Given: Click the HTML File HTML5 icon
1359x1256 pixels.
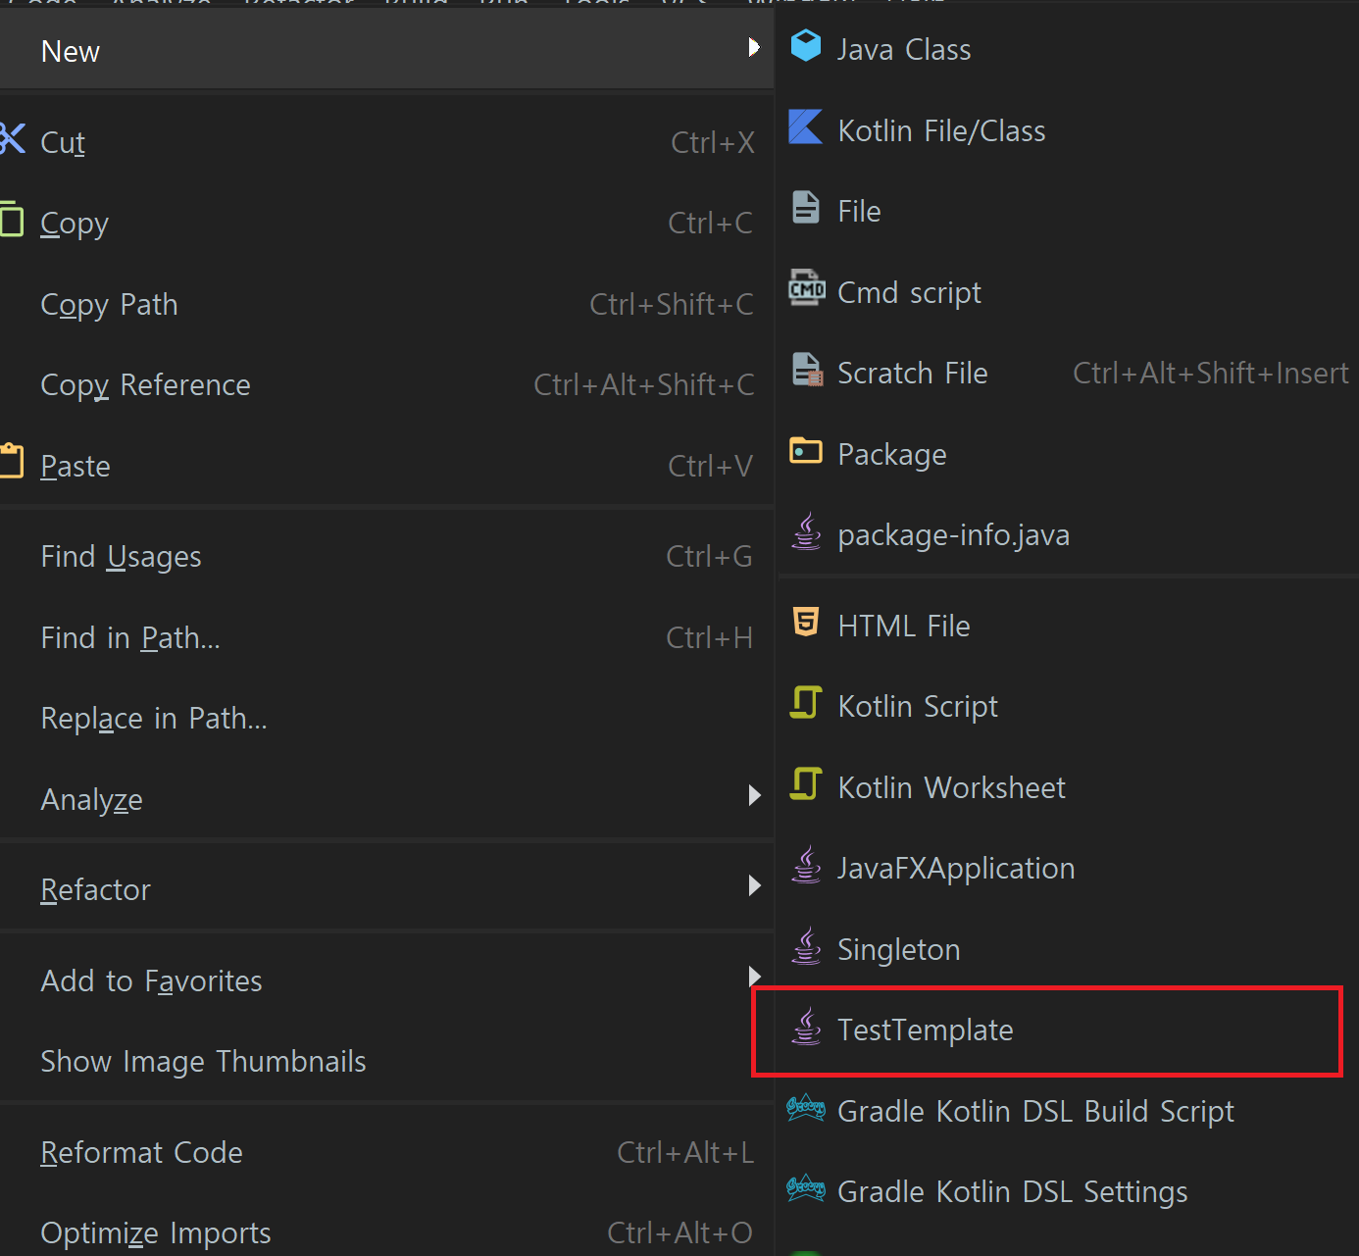Looking at the screenshot, I should (x=806, y=622).
